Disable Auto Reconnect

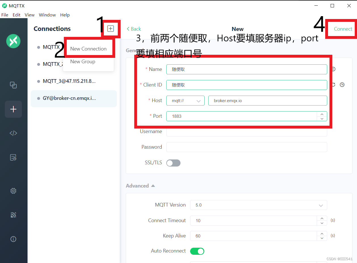[x=197, y=251]
